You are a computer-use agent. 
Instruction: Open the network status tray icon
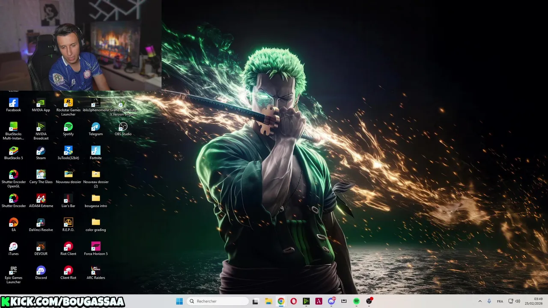511,301
